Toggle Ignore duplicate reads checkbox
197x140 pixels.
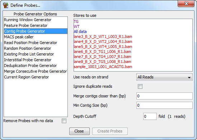140,87
